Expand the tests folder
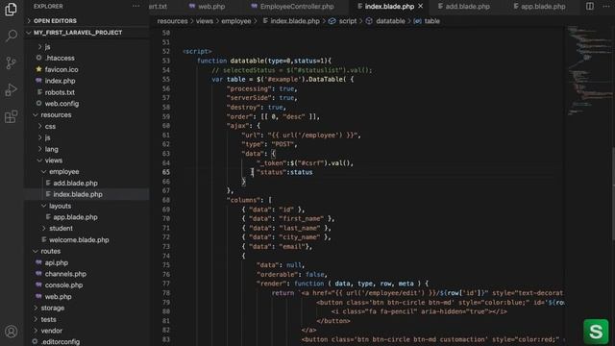The image size is (615, 346). tap(36, 319)
